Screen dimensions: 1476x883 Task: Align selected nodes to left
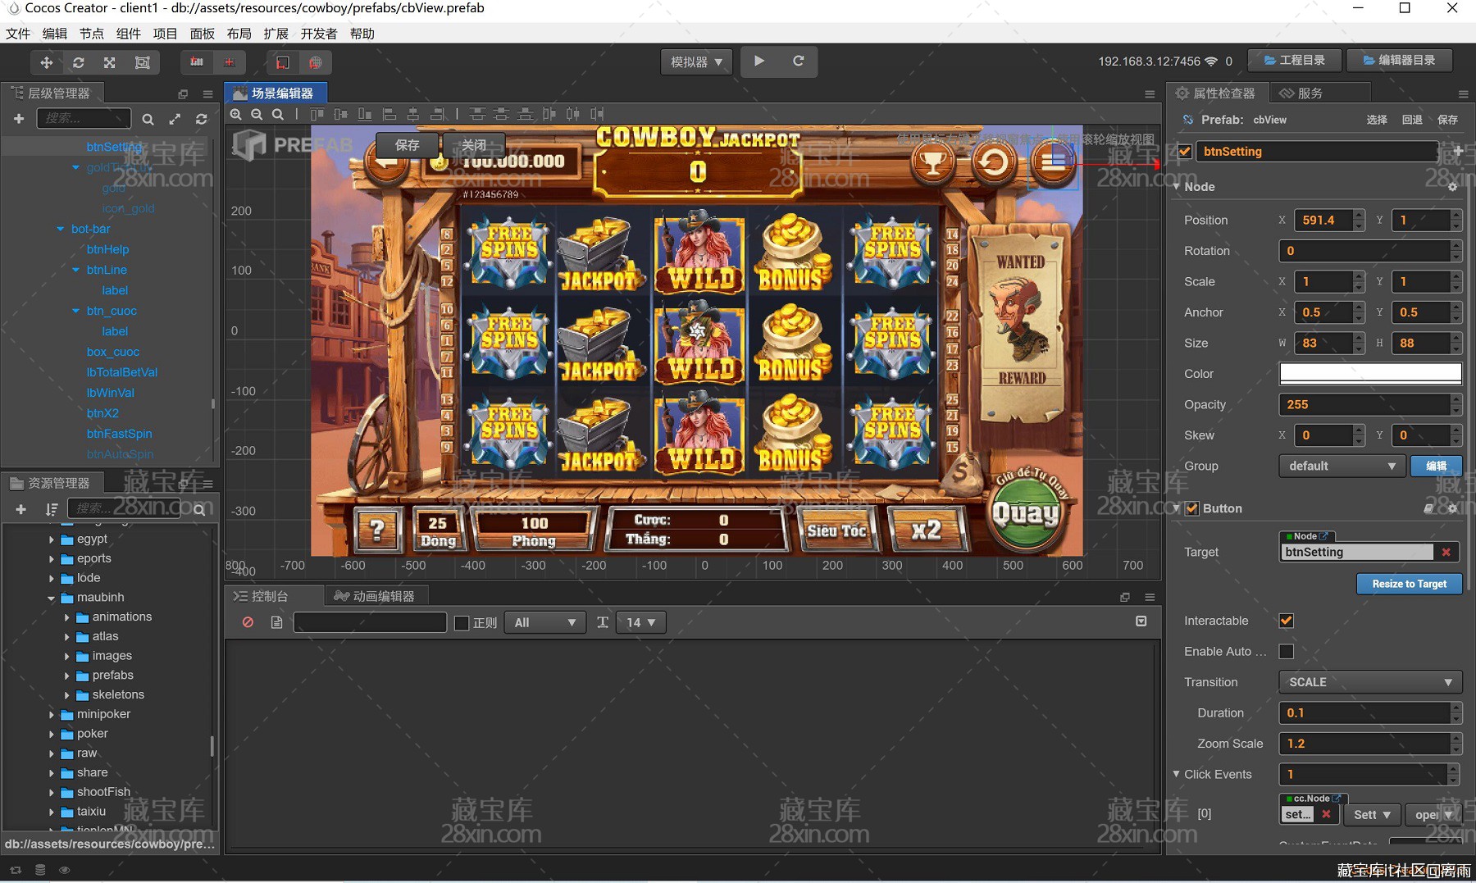(389, 115)
